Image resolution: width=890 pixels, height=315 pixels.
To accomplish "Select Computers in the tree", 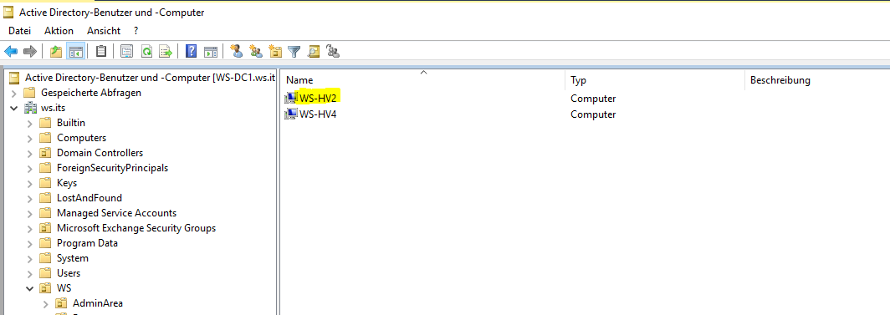I will pos(81,138).
